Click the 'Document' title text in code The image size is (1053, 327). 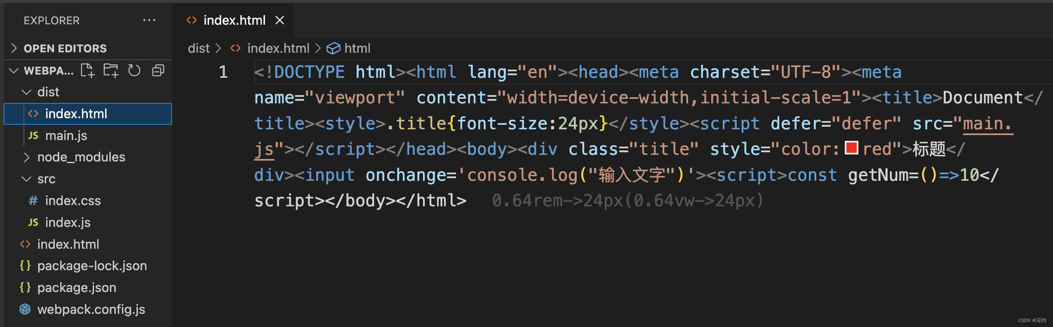pyautogui.click(x=983, y=98)
